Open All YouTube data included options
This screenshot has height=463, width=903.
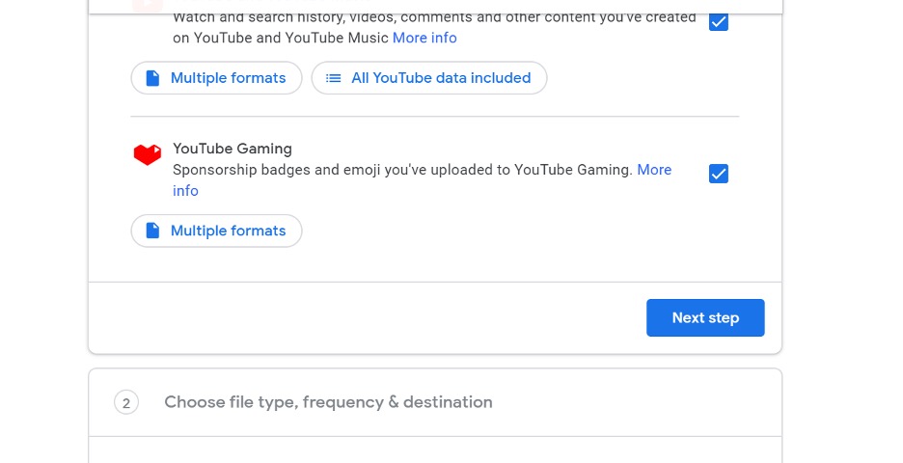click(429, 78)
